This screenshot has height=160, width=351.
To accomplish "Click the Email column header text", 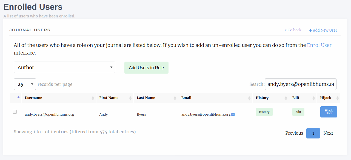I will (x=186, y=98).
